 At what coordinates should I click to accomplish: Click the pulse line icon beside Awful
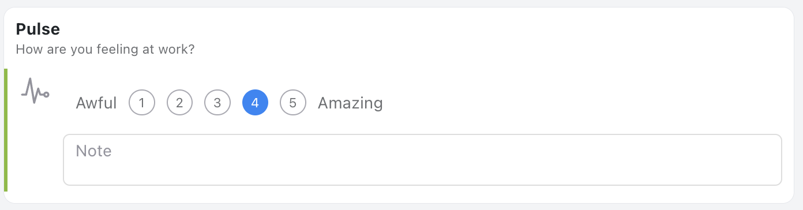35,91
